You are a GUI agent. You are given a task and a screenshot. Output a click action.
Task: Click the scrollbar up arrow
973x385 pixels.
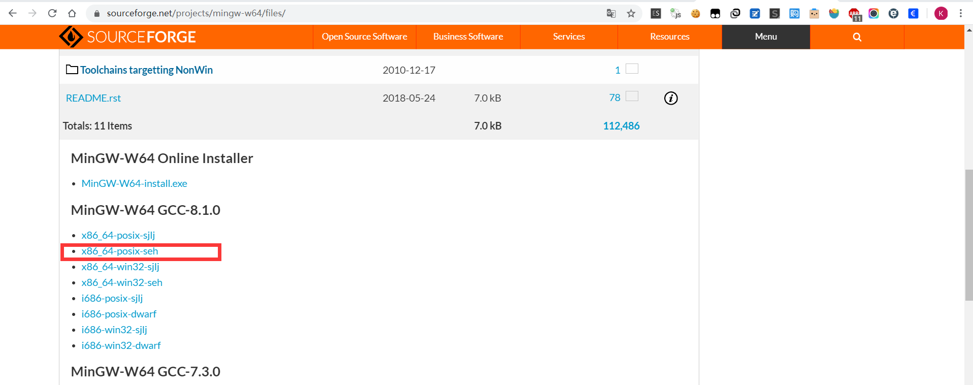pos(969,30)
